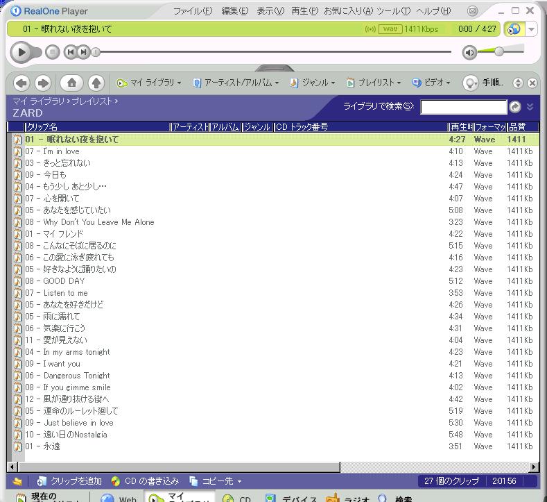Click the forward navigation arrow
The width and height of the screenshot is (547, 502).
click(x=43, y=83)
